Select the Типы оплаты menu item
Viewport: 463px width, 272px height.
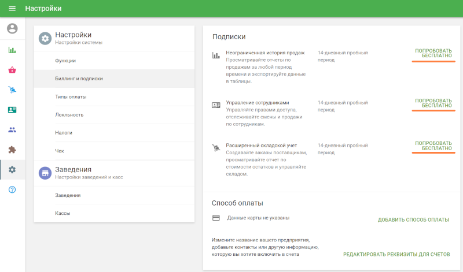(x=114, y=96)
